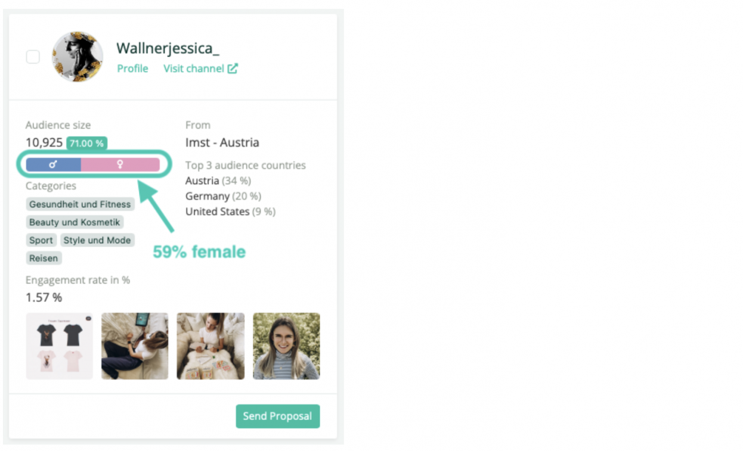This screenshot has width=743, height=451.
Task: Choose the Style und Mode tag
Action: (97, 241)
